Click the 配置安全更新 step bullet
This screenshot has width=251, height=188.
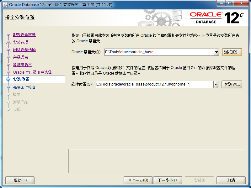8,35
